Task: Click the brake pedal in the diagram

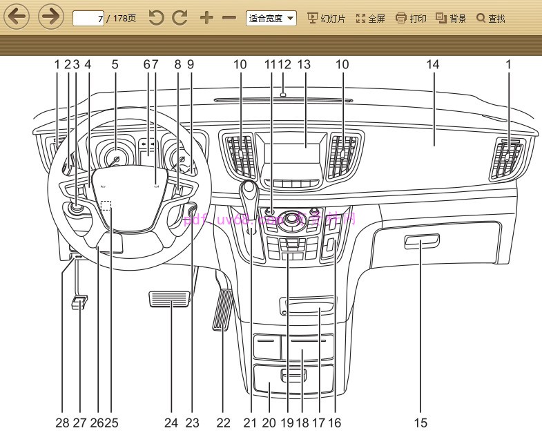Action: click(169, 300)
